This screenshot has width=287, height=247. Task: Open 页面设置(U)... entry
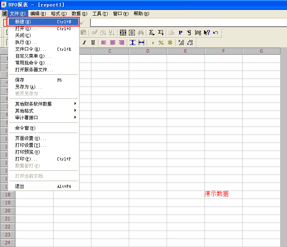tap(44, 138)
